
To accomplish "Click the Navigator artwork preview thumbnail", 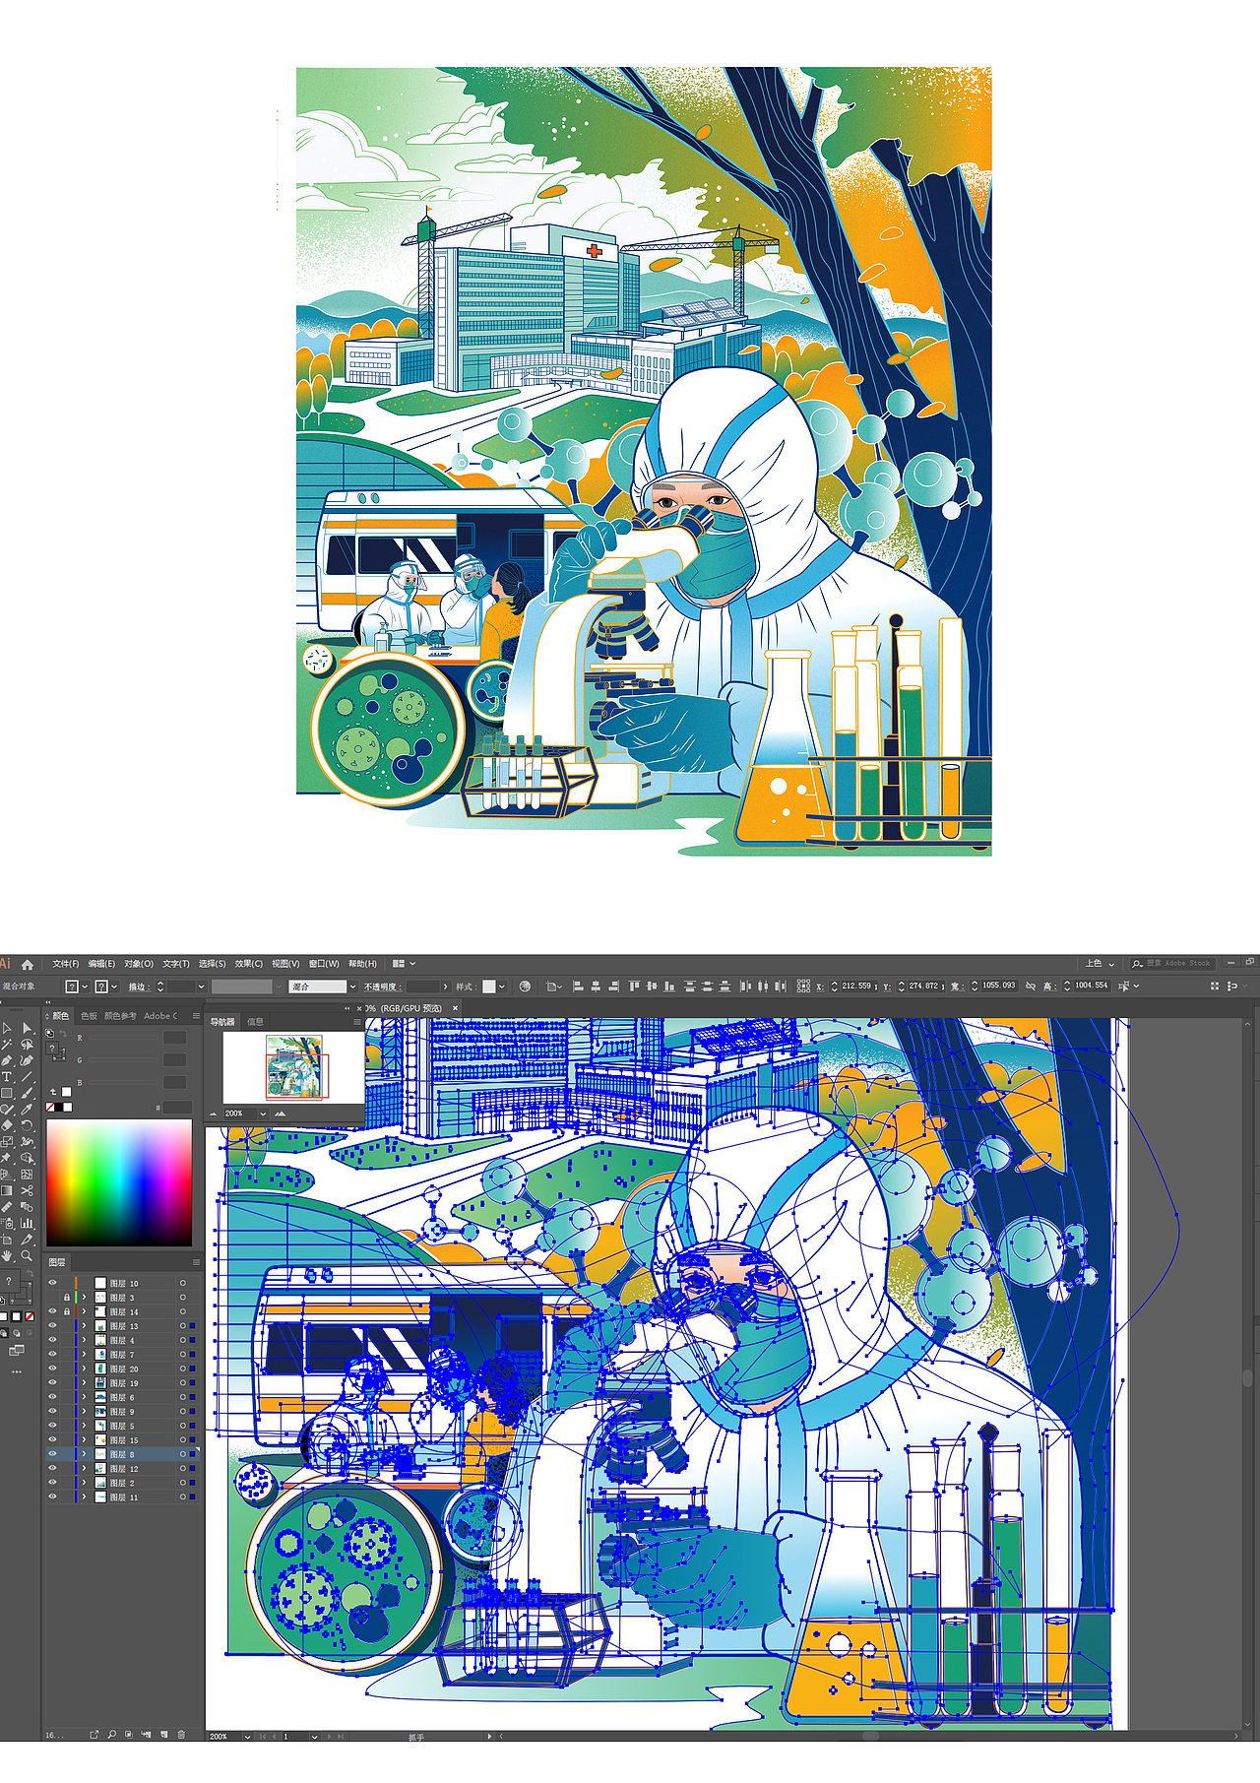I will pos(294,1067).
